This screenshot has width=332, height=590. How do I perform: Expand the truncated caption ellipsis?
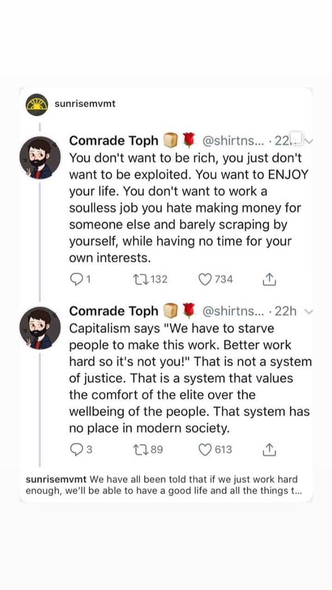pyautogui.click(x=298, y=491)
